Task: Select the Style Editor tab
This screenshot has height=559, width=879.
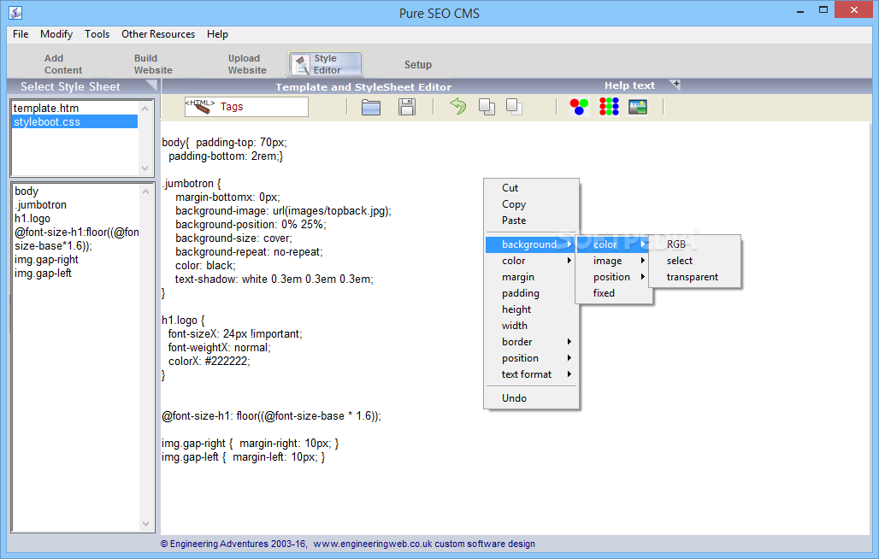Action: (x=325, y=64)
